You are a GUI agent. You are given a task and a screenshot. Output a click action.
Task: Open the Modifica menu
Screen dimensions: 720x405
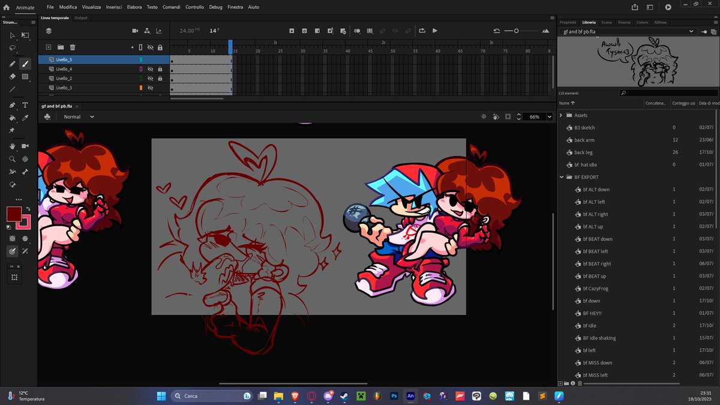click(x=68, y=7)
